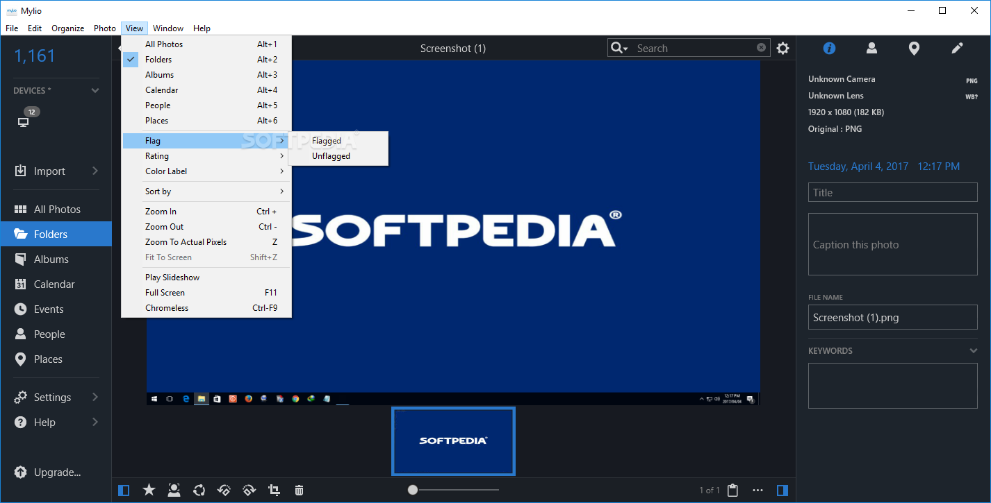The image size is (991, 503).
Task: Open the location pin tab in right panel
Action: [x=915, y=49]
